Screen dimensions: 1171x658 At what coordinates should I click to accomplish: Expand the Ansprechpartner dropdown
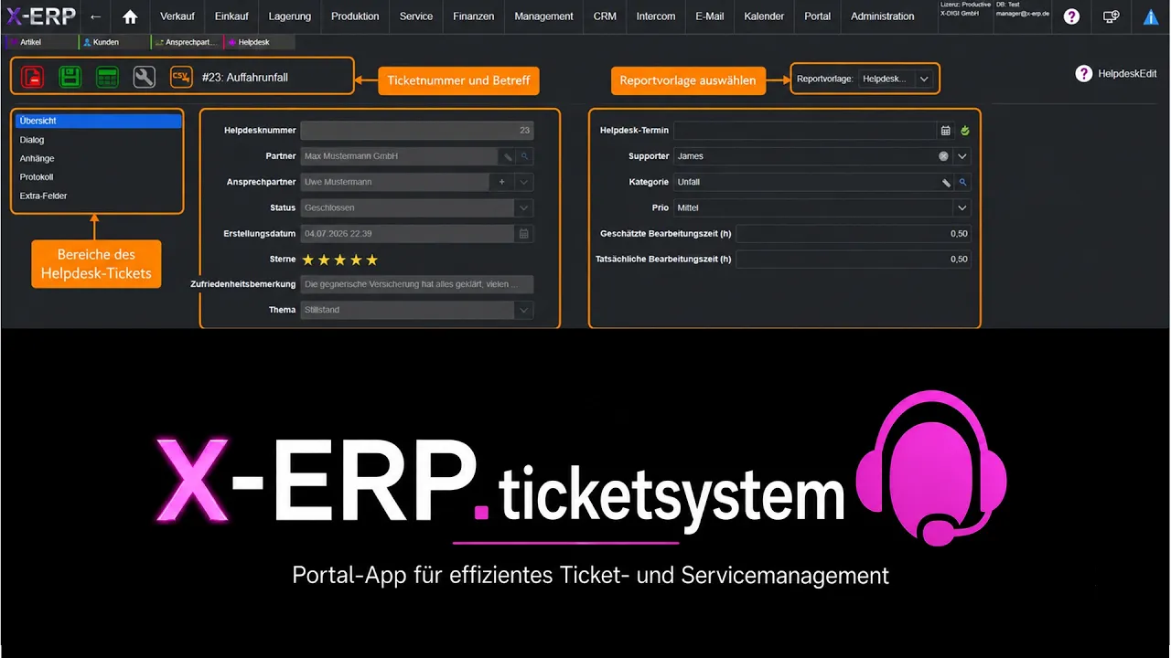[x=524, y=182]
